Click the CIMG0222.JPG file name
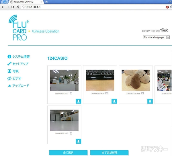 click(x=62, y=133)
